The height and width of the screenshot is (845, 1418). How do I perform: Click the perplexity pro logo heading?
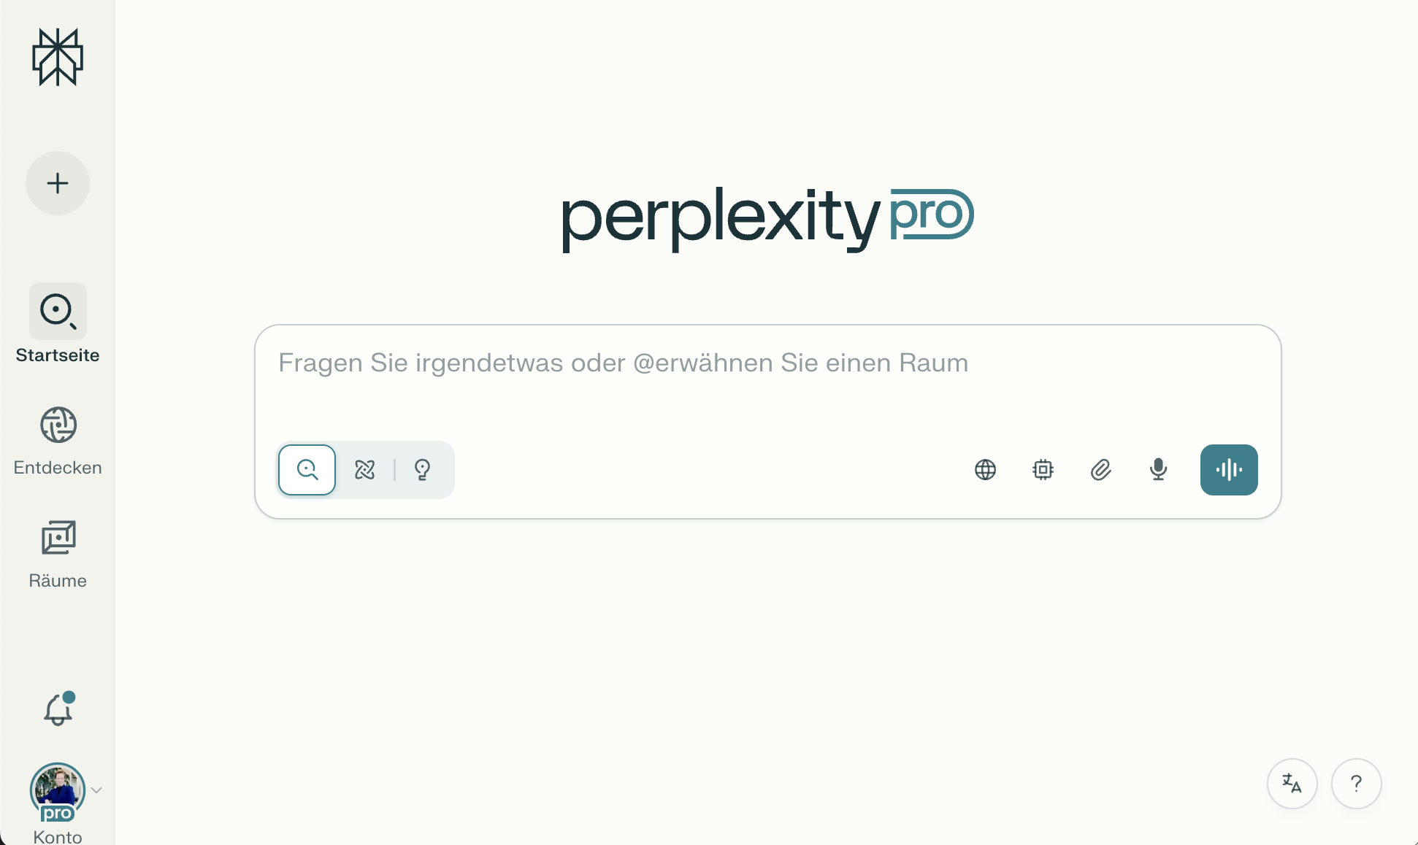[x=767, y=217]
